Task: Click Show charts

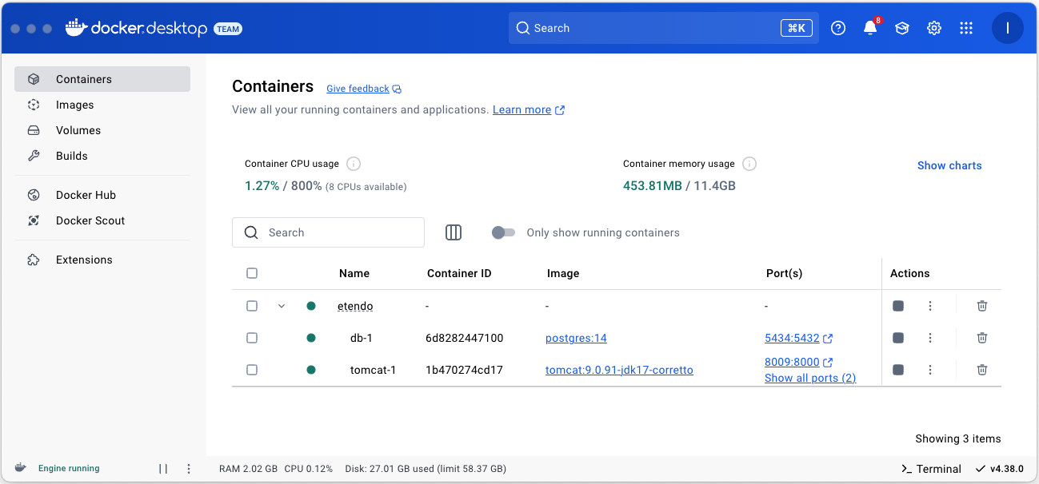Action: [949, 165]
